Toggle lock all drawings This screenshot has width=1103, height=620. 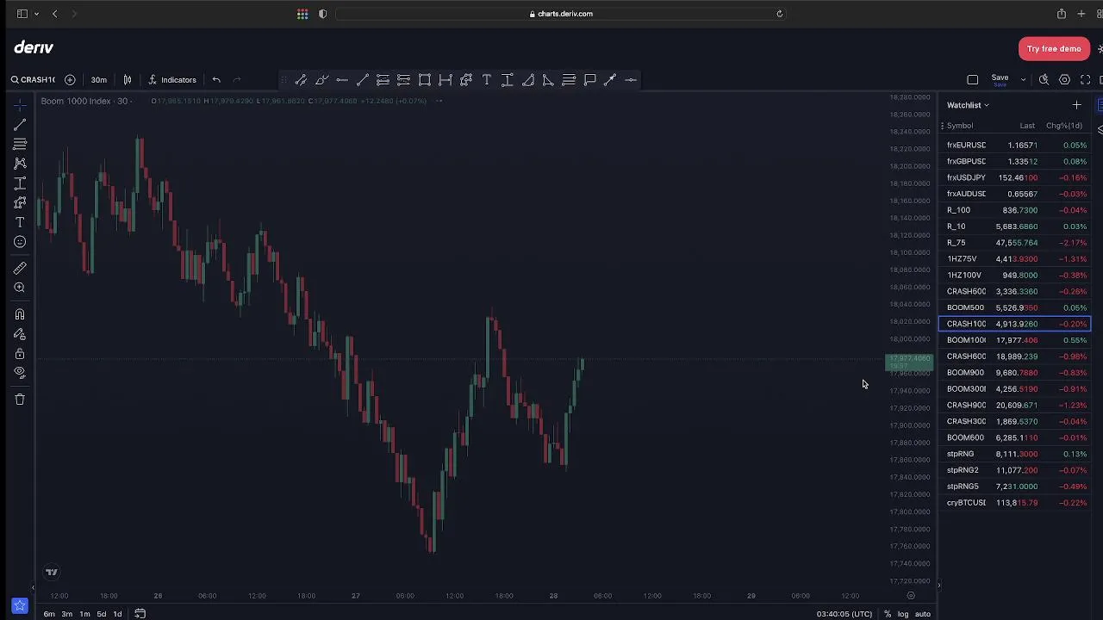pyautogui.click(x=20, y=354)
